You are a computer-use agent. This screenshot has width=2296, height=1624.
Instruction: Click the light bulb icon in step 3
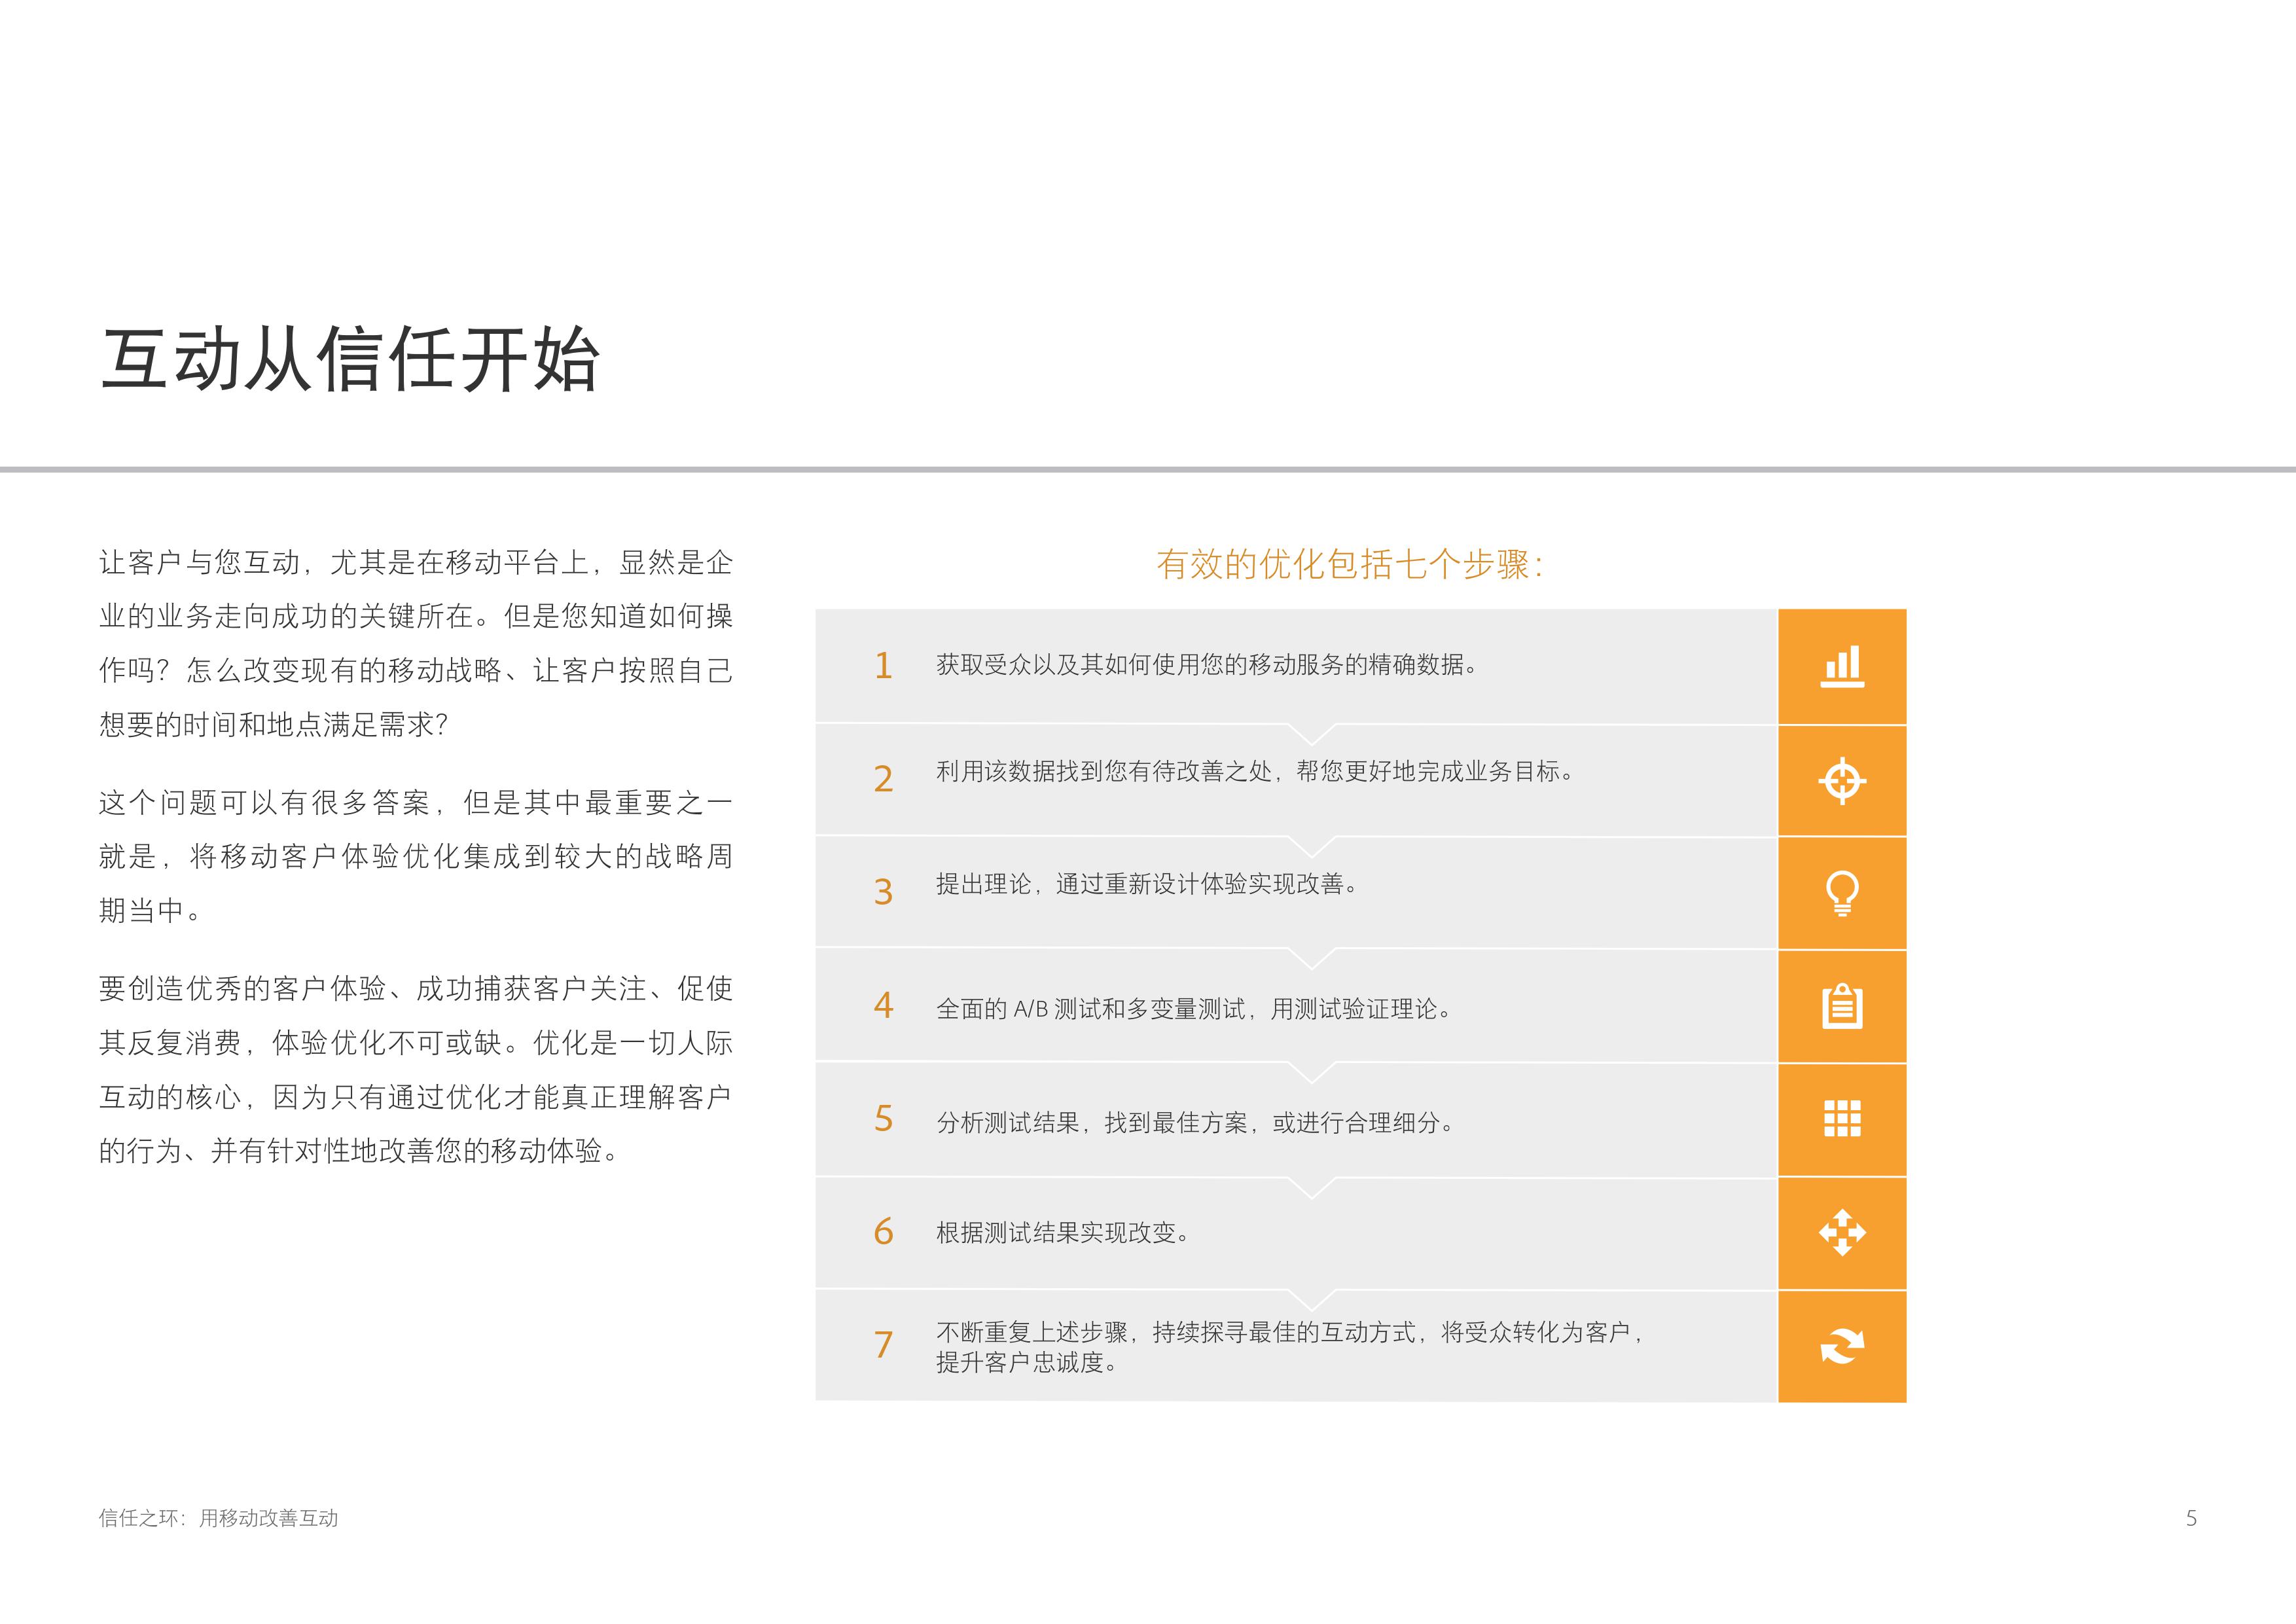click(1842, 893)
